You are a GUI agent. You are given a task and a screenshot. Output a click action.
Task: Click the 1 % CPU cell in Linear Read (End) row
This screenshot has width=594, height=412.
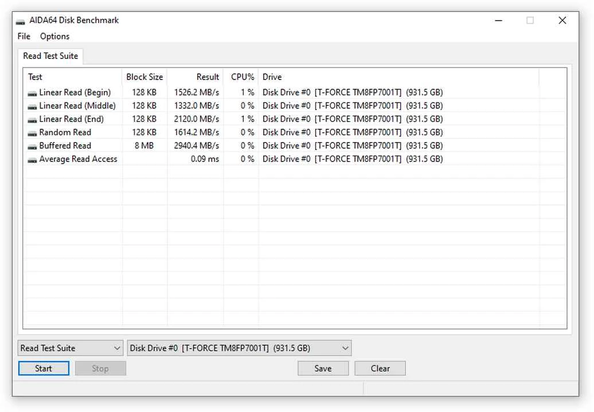point(247,119)
